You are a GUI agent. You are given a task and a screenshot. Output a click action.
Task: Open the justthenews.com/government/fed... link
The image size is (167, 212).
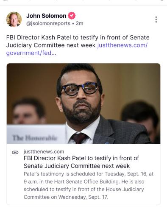pyautogui.click(x=77, y=49)
